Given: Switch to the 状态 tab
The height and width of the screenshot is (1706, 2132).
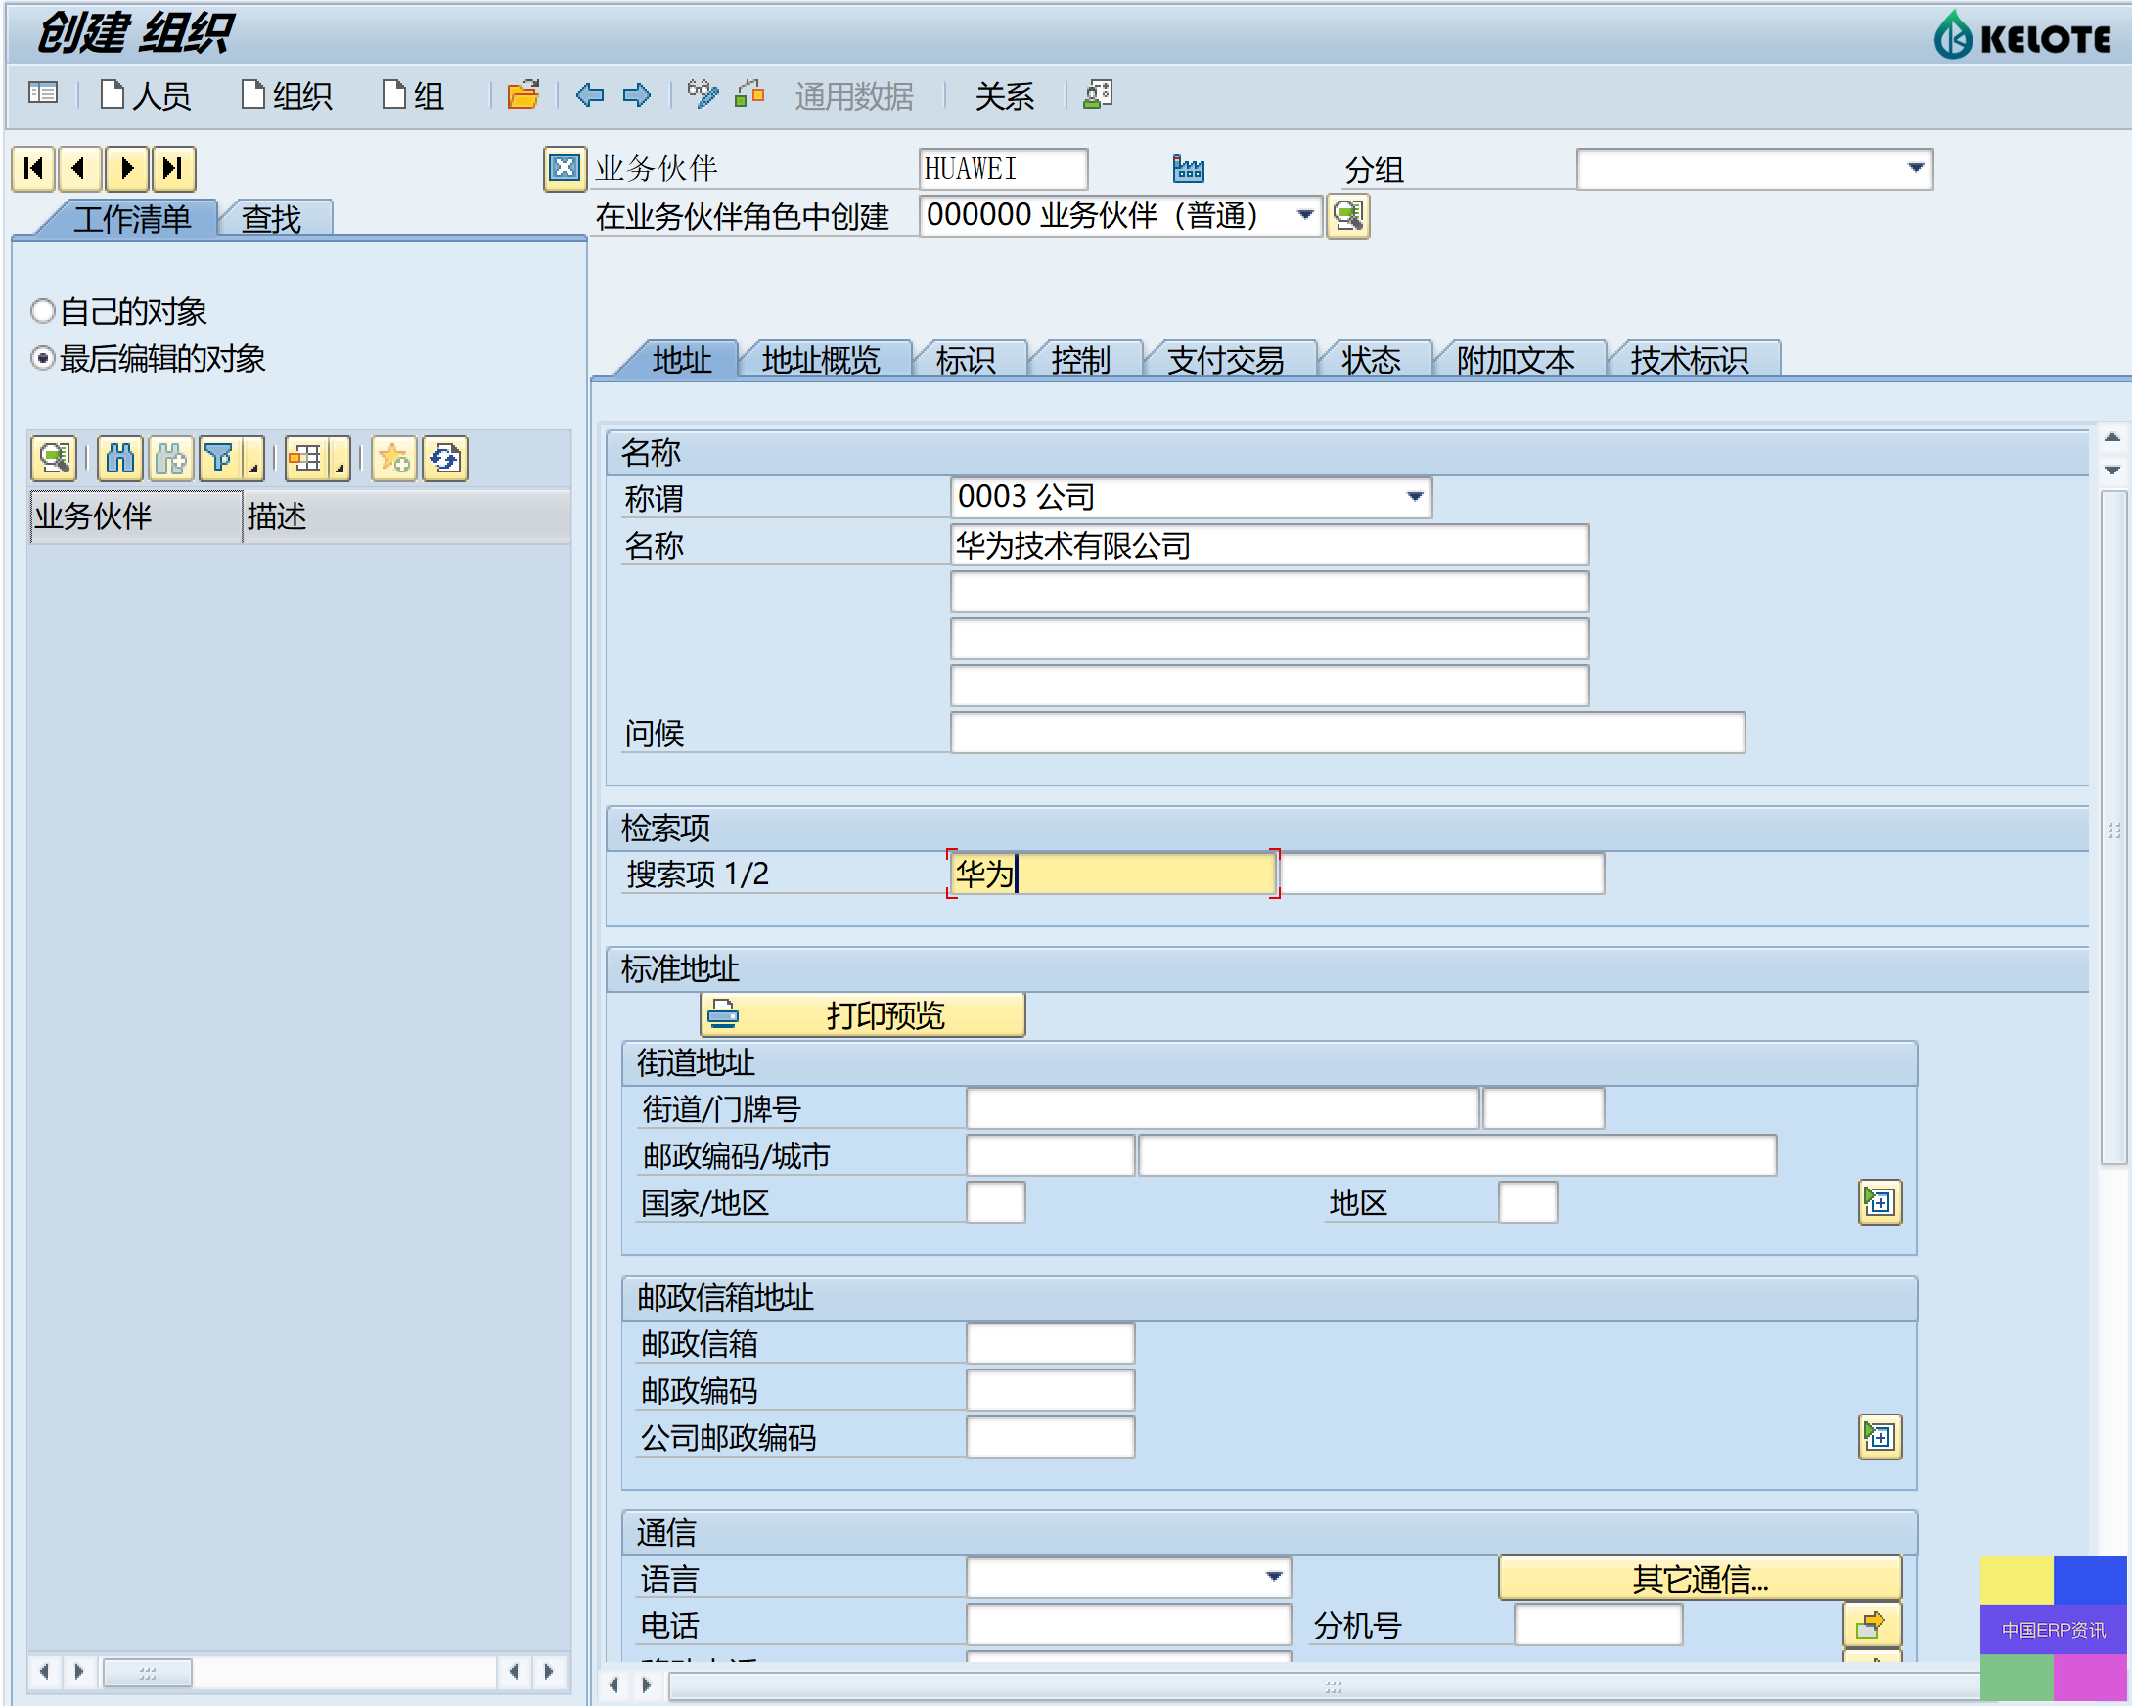Looking at the screenshot, I should [x=1371, y=361].
